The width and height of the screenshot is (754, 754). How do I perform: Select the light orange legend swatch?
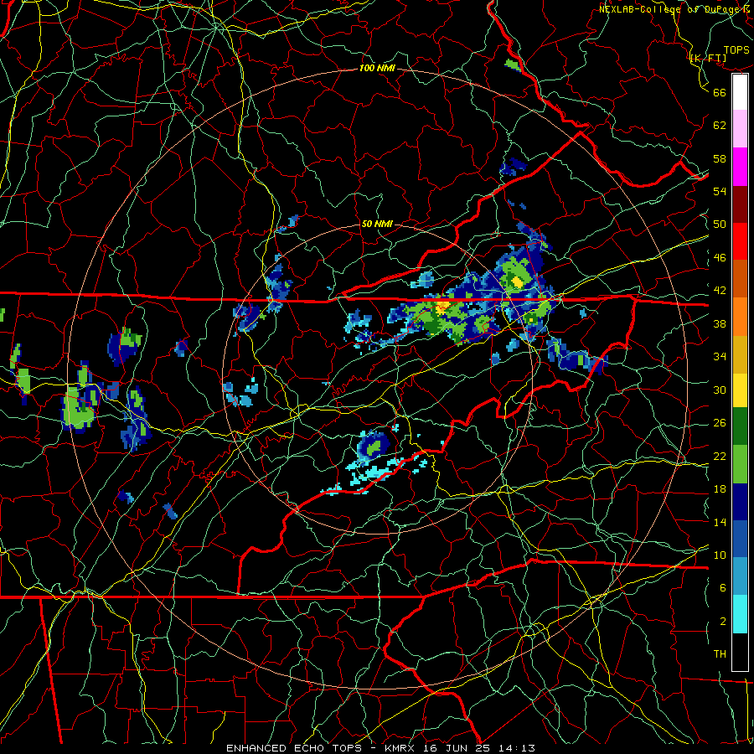pyautogui.click(x=740, y=317)
